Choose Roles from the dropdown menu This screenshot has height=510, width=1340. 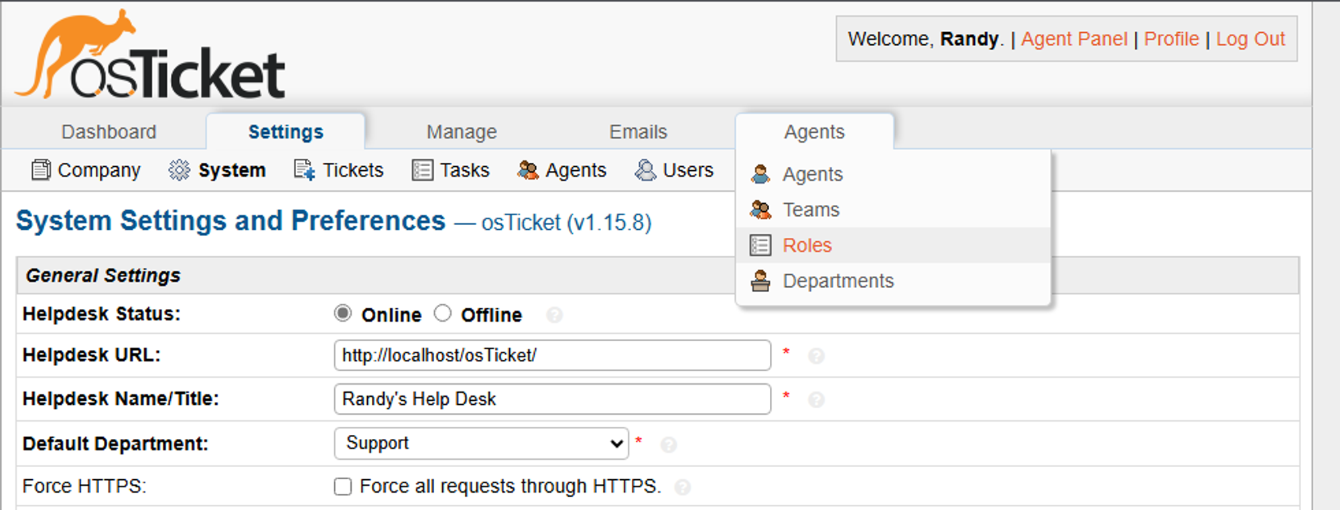(892, 245)
